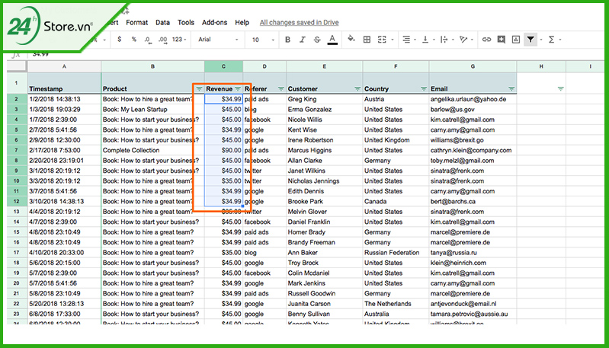Select cell angelika.urlaun@yahoo.de
The image size is (609, 348).
[x=473, y=99]
